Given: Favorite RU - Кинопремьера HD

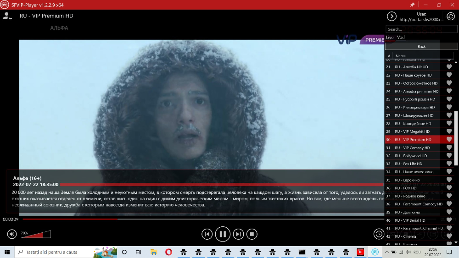Looking at the screenshot, I should (449, 107).
